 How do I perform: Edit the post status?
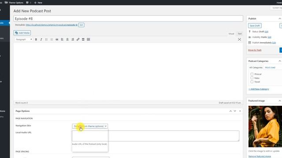266,32
